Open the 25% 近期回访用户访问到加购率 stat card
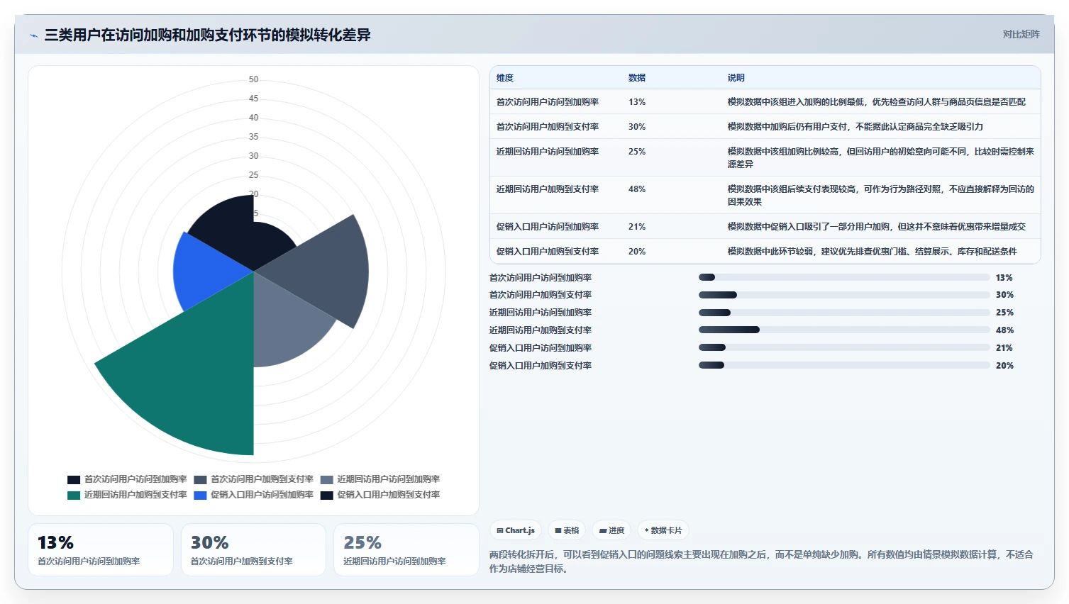The width and height of the screenshot is (1069, 604). [x=406, y=550]
